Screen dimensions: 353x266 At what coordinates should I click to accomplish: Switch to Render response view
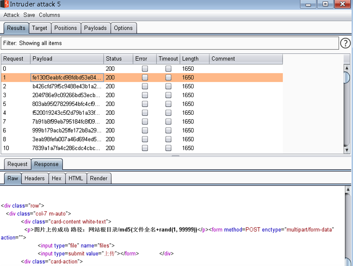(x=99, y=178)
